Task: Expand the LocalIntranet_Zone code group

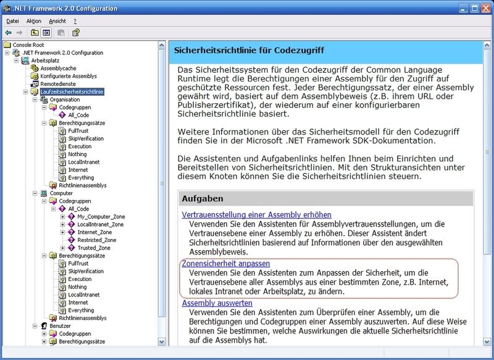Action: point(63,225)
